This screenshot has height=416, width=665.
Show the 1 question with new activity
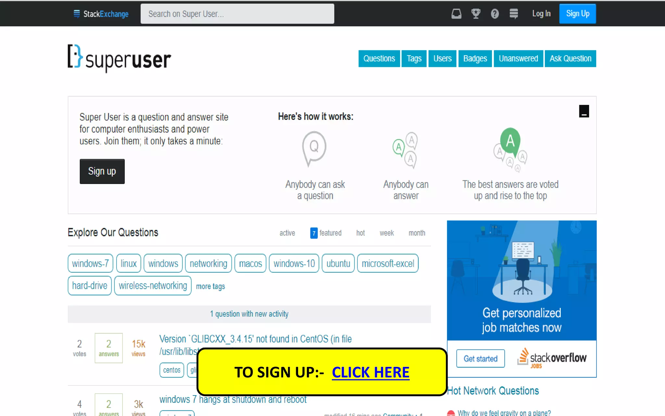(249, 314)
